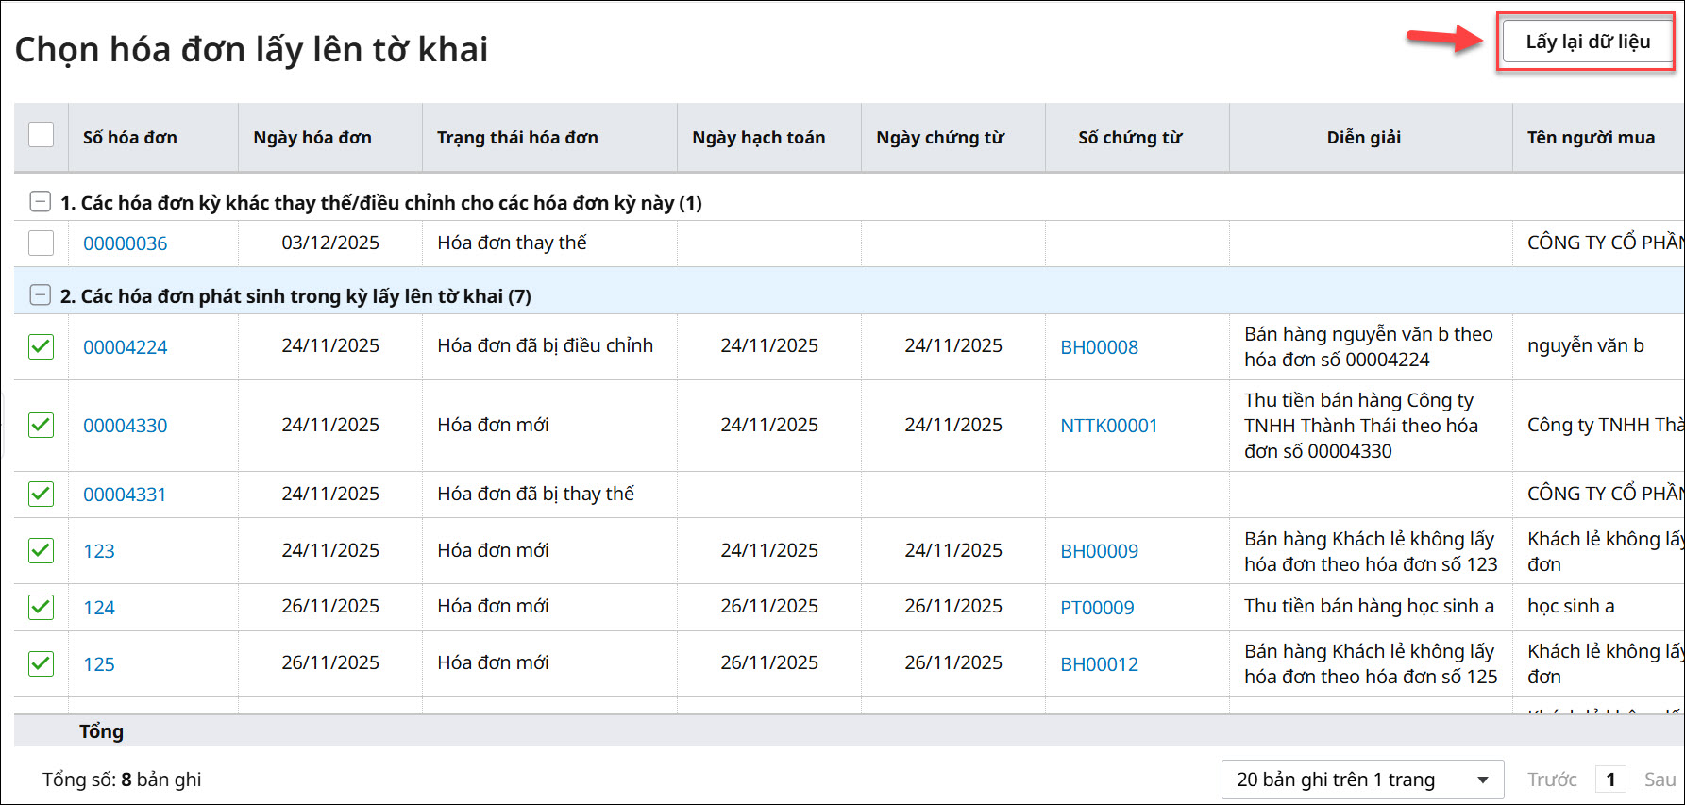The height and width of the screenshot is (805, 1685).
Task: Click the 'Lấy lại dữ liệu' button
Action: 1587,42
